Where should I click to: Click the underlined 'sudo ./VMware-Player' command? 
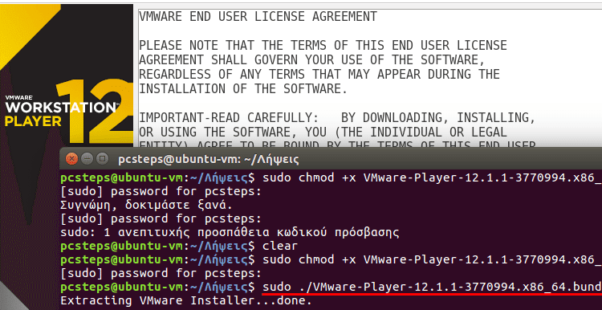click(x=433, y=288)
